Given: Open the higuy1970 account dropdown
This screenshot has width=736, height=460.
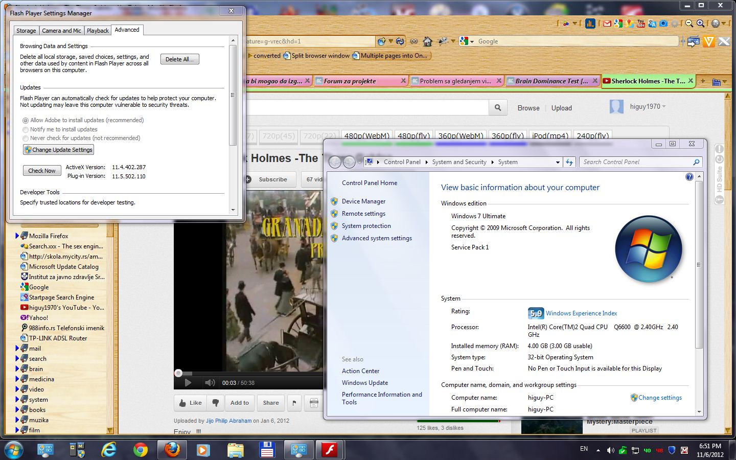Looking at the screenshot, I should coord(663,106).
